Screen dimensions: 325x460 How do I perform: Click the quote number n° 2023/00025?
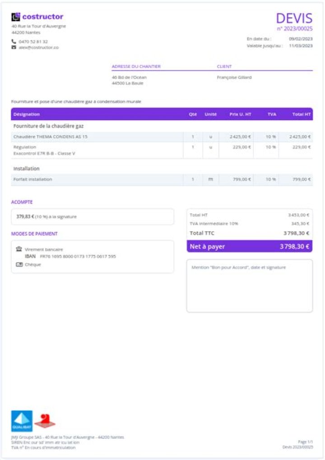294,29
